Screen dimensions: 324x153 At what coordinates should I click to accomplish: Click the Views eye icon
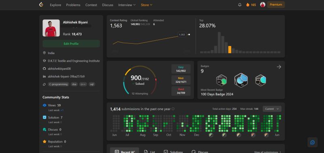click(x=45, y=105)
